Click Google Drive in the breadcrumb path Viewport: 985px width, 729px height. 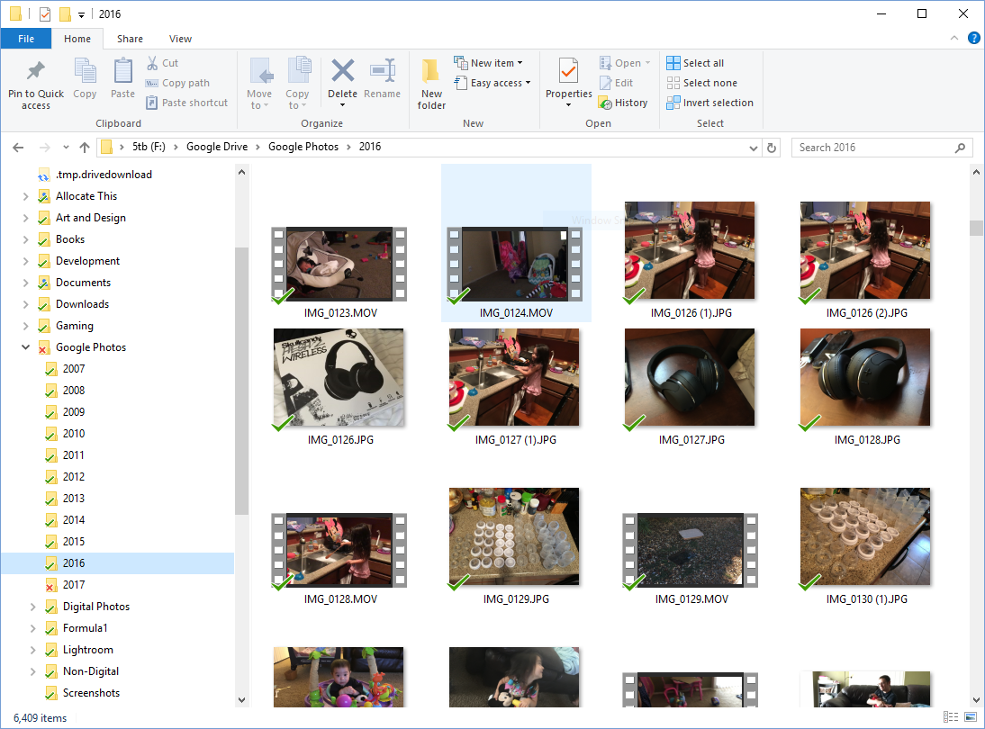[x=217, y=147]
